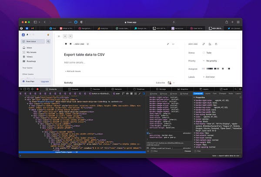Screen dimensions: 261x177
Task: Toggle the Hover pseudo-class checkbox
Action: tap(171, 94)
